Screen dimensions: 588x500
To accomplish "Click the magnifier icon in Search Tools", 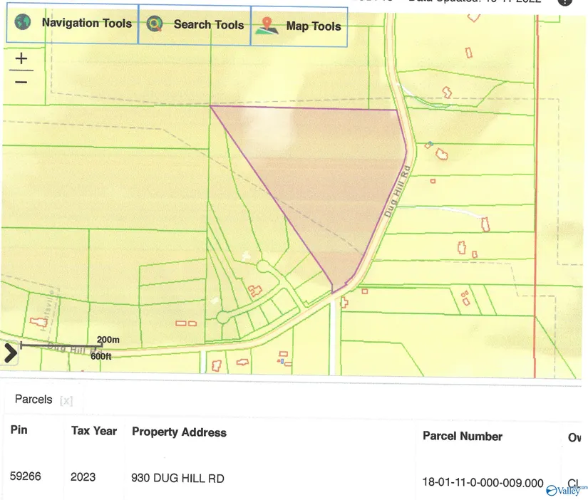I will click(155, 25).
